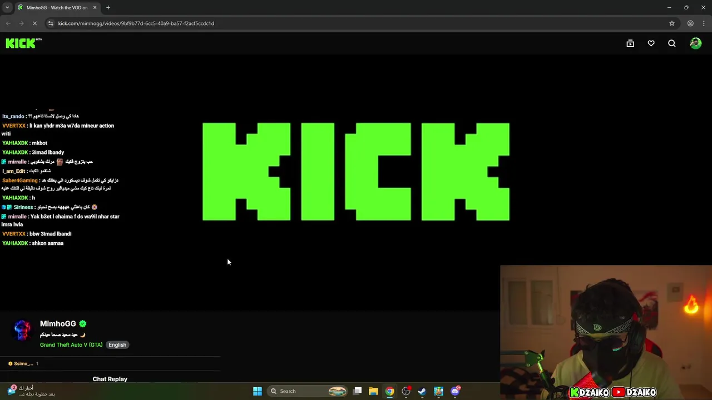Screen dimensions: 712x400
Task: Open the news widget on taskbar
Action: coord(31,391)
